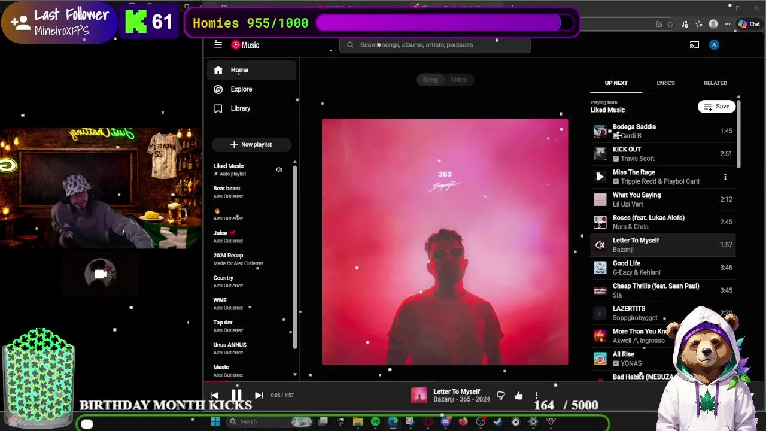This screenshot has height=431, width=766.
Task: Open the Top tier playlist
Action: (251, 326)
